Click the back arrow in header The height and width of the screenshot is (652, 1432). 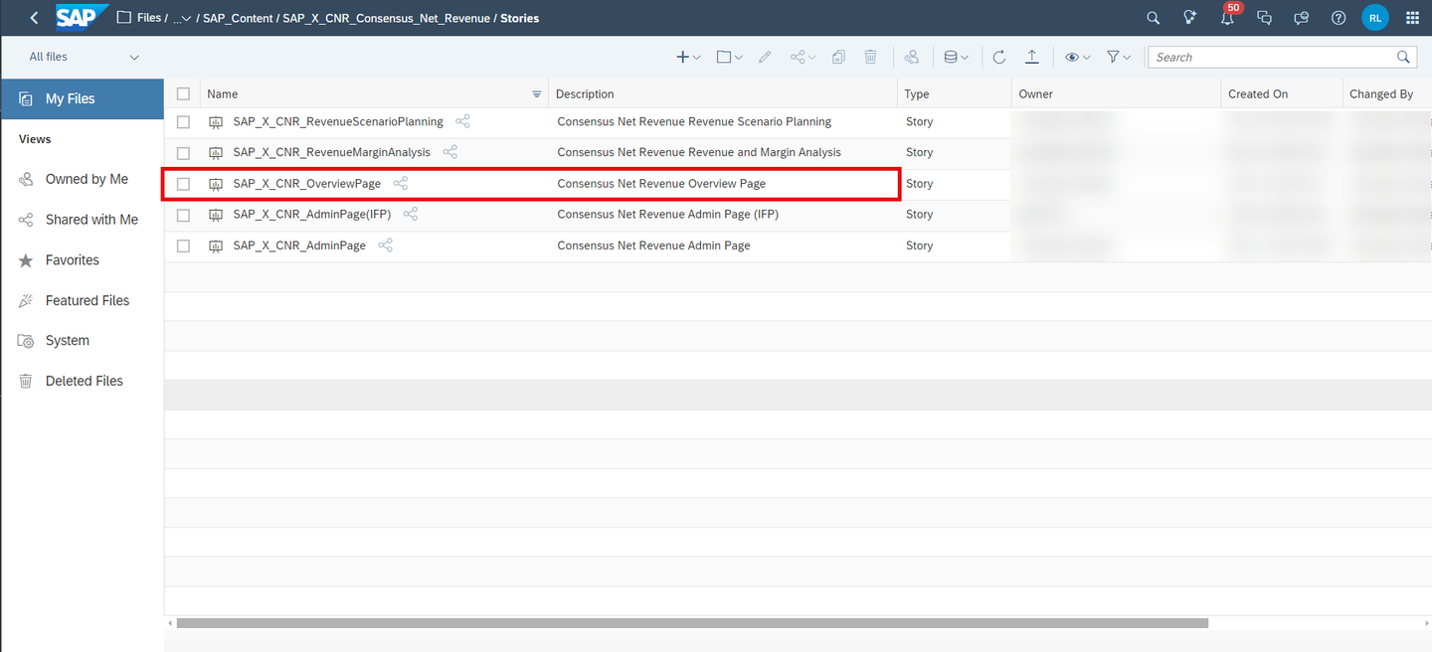[x=34, y=18]
